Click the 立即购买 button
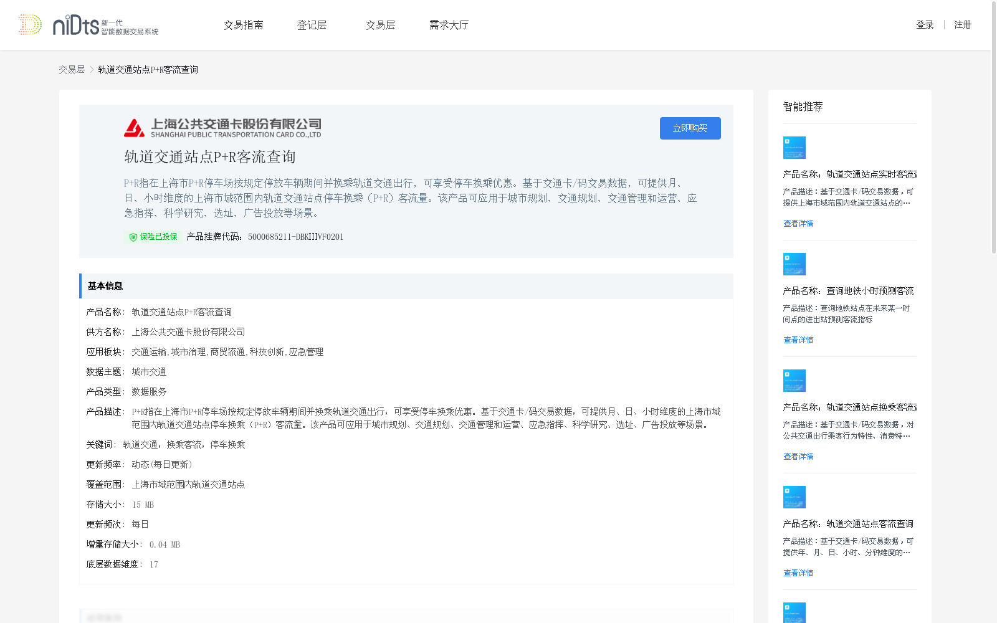The image size is (997, 623). coord(690,128)
